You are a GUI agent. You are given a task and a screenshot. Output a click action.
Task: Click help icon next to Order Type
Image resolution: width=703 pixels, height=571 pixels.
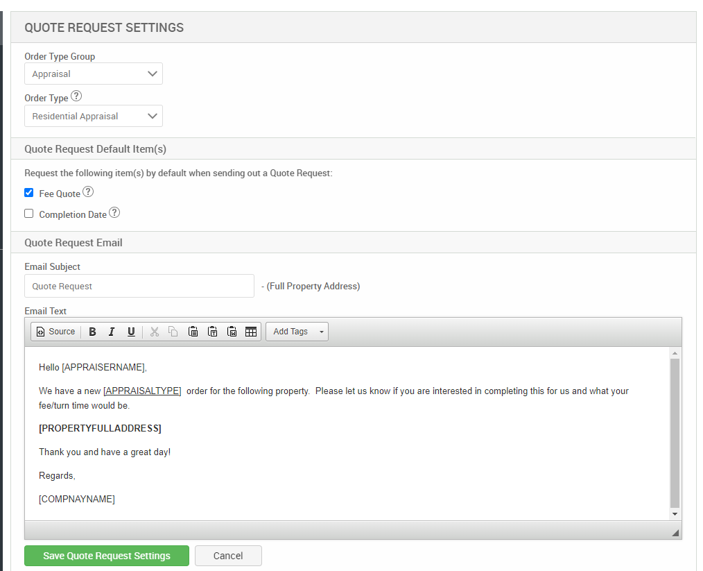click(76, 96)
